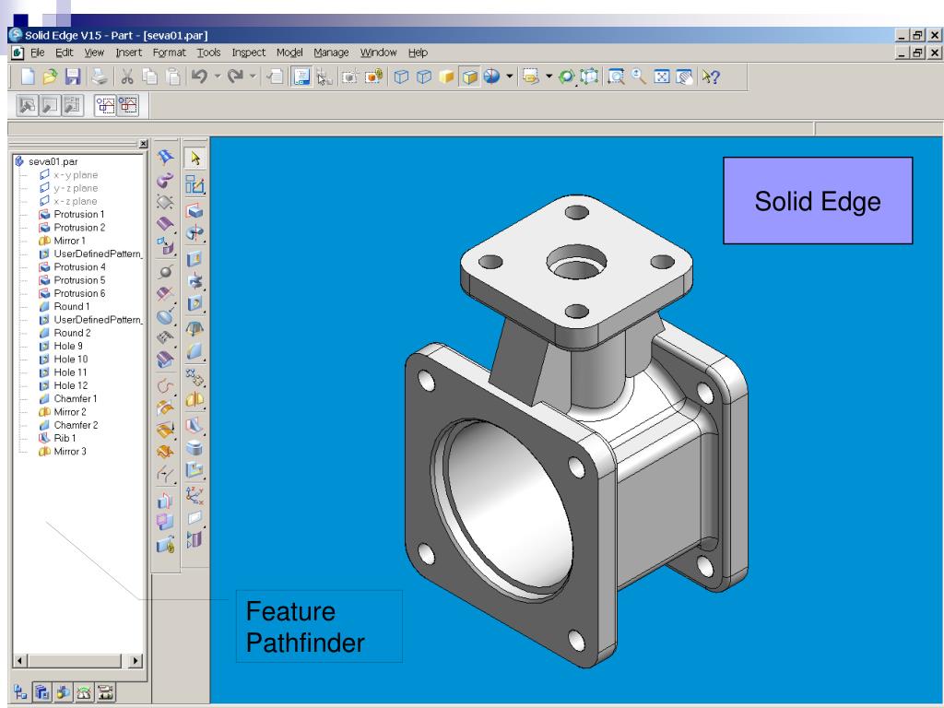Open the File menu
This screenshot has height=708, width=944.
(37, 53)
